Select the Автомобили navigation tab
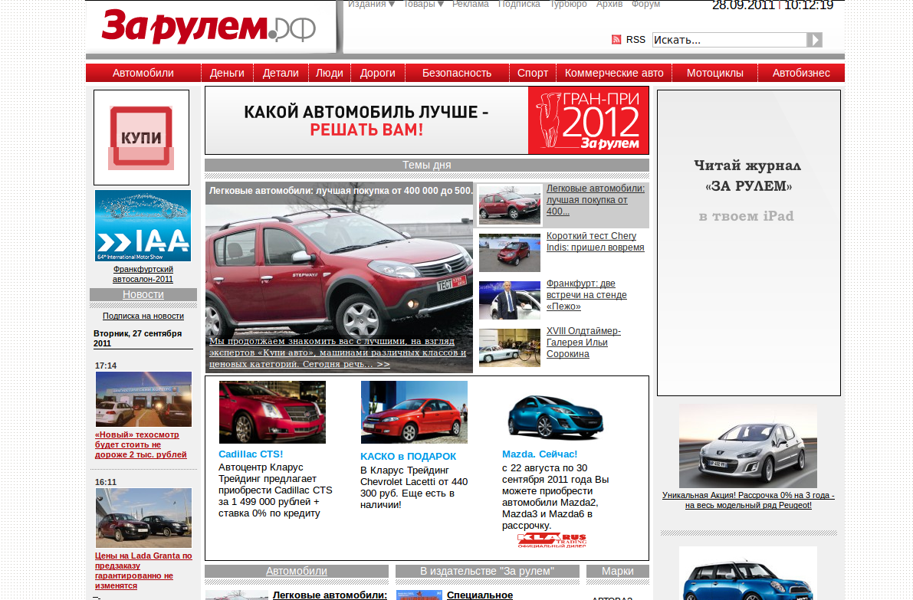Screen dimensions: 913x600 143,73
